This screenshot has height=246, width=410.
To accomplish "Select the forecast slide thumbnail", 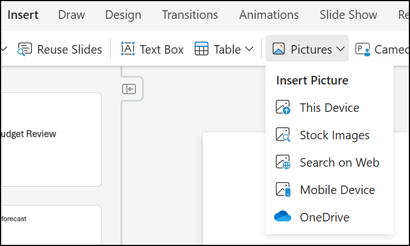I will pos(50,225).
